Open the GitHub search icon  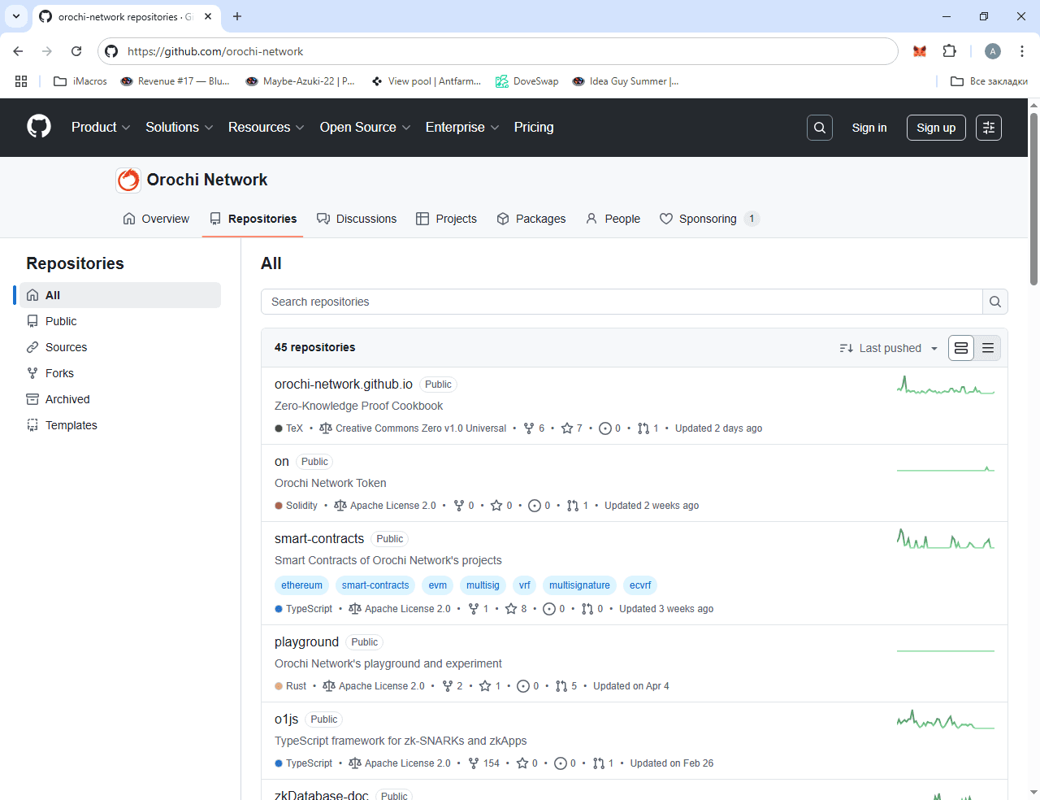tap(820, 128)
